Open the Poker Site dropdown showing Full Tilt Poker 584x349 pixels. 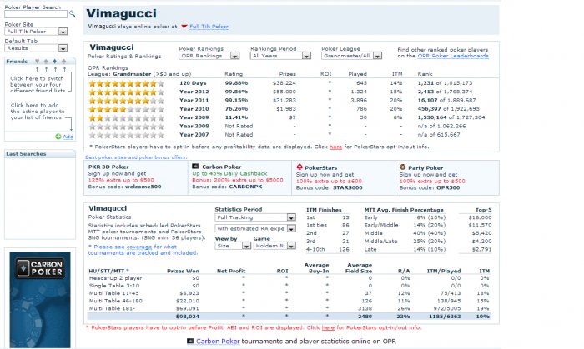(36, 32)
